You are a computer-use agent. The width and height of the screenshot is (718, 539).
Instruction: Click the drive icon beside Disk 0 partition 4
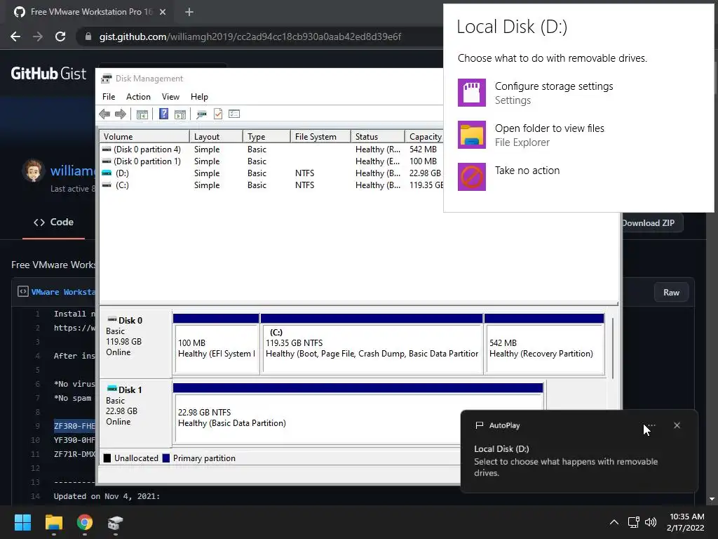click(x=107, y=149)
